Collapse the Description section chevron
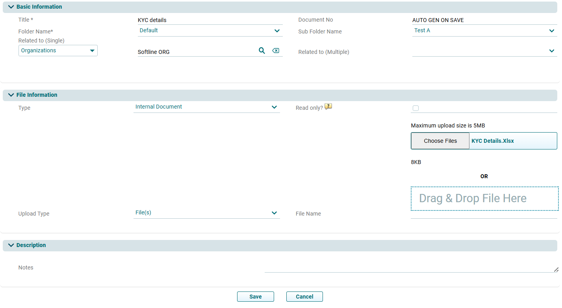 [x=11, y=245]
